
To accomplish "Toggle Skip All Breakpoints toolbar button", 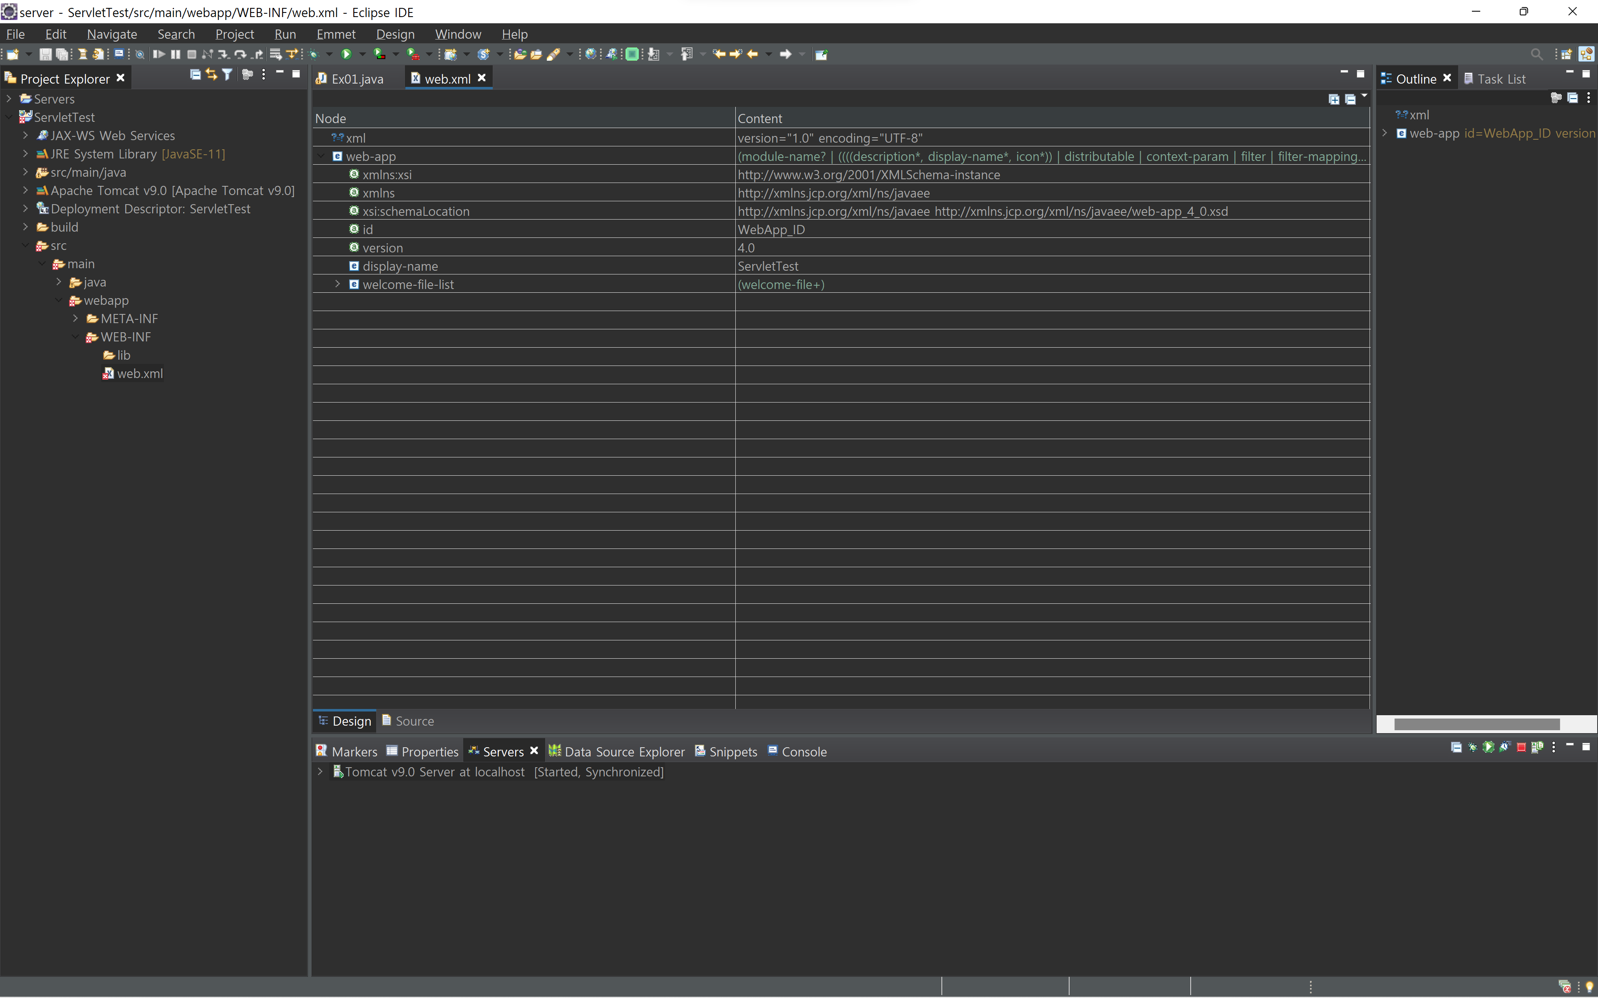I will (140, 54).
